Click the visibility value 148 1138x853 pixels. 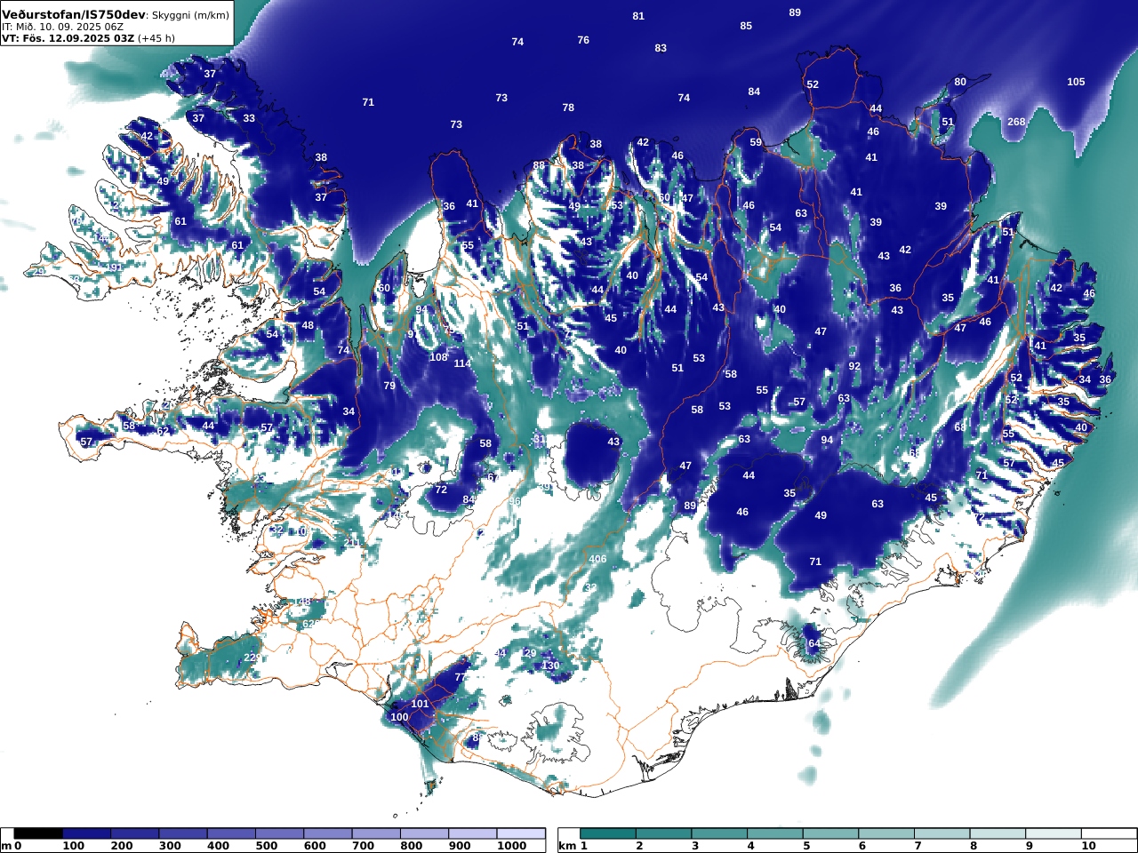click(x=302, y=602)
